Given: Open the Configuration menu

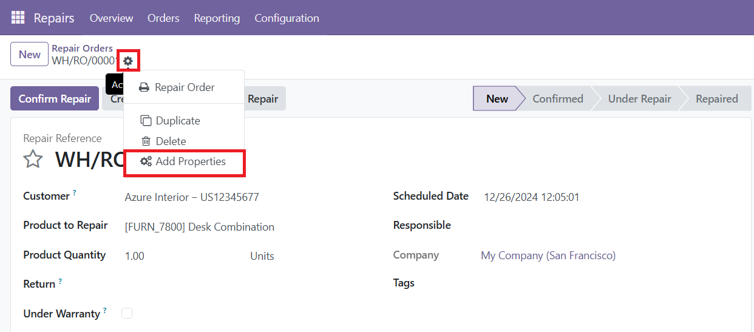Looking at the screenshot, I should (x=287, y=18).
